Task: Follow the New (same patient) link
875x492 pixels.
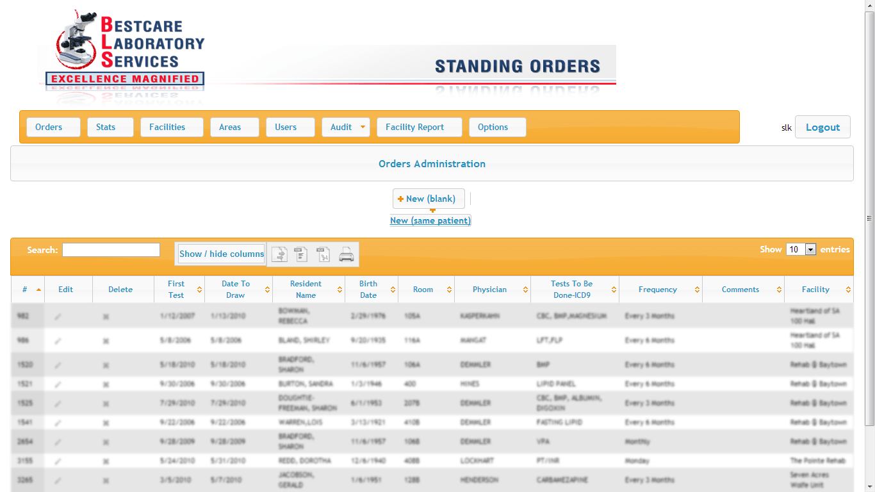Action: tap(430, 220)
